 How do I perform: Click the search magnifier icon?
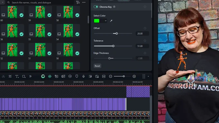pyautogui.click(x=8, y=3)
